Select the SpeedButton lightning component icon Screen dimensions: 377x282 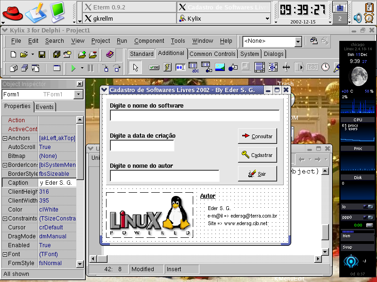click(x=167, y=67)
